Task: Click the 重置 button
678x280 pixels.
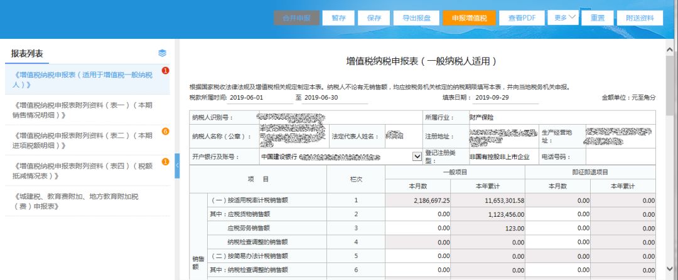Action: click(597, 18)
